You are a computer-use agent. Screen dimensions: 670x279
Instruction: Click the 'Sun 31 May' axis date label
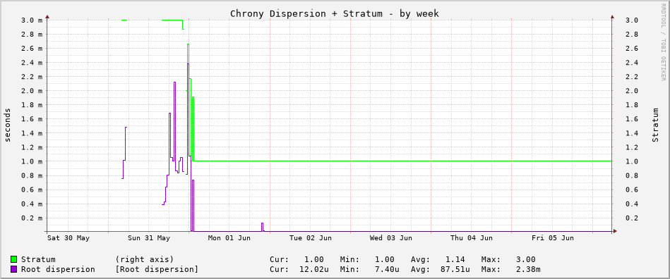click(149, 238)
